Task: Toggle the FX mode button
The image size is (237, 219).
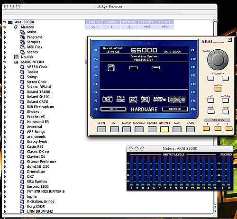Action: tap(114, 129)
